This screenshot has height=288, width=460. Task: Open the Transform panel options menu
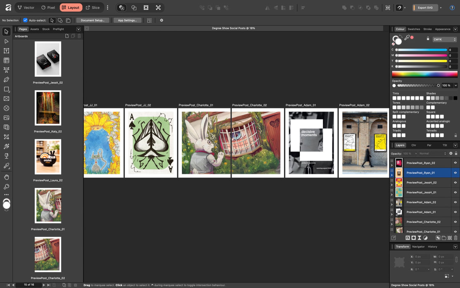coord(455,246)
